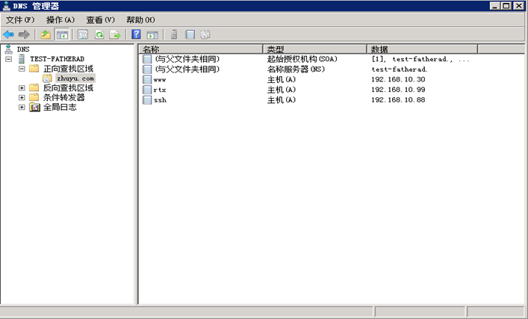Select the 全局日志 tree label

coord(60,108)
